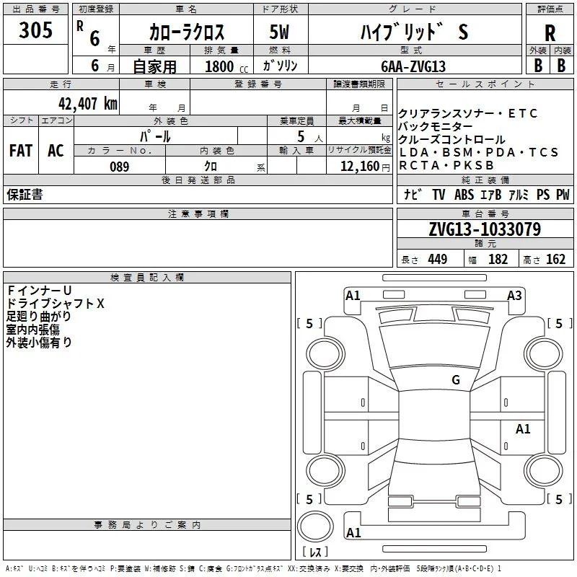Select 保証書 in later-shipped parts
This screenshot has width=577, height=577.
(x=25, y=194)
